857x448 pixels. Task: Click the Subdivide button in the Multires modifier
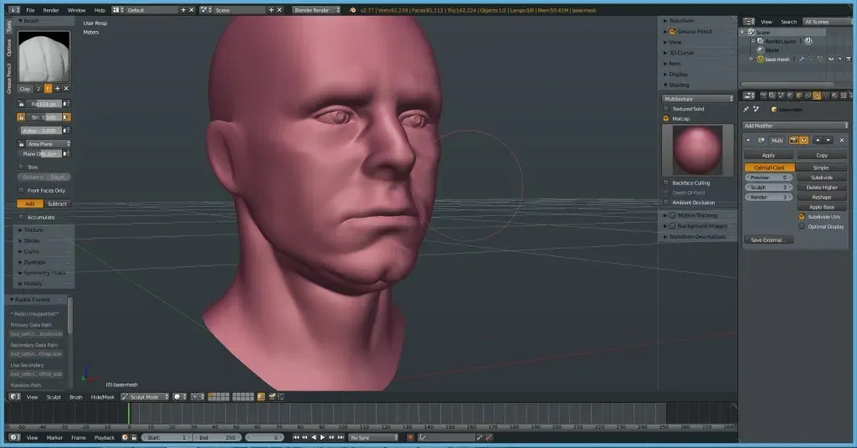tap(821, 178)
